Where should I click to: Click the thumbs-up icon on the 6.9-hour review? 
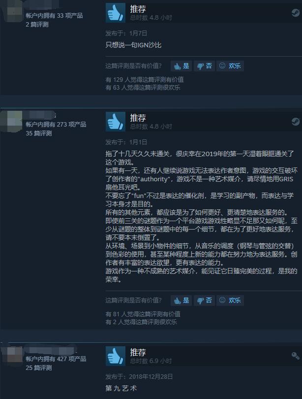click(115, 356)
